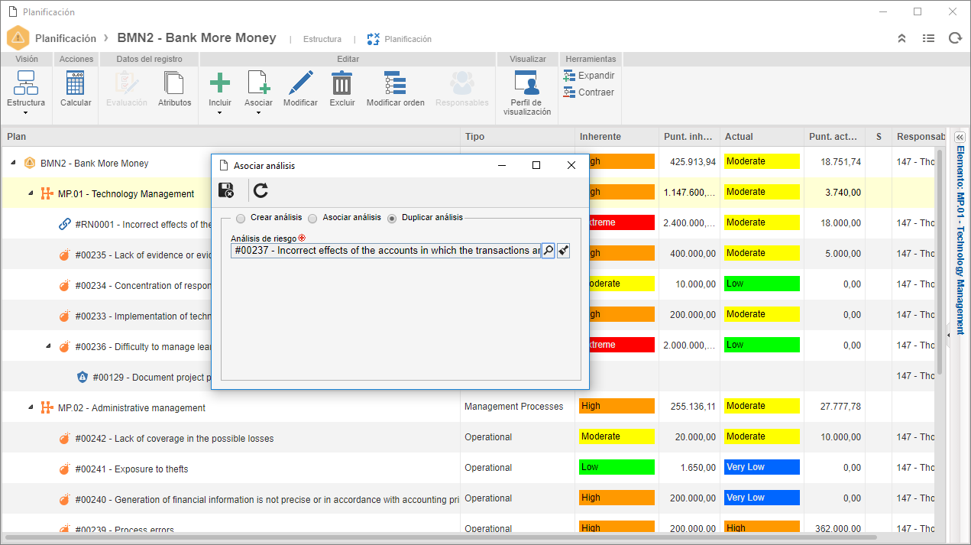Screen dimensions: 971x545
Task: Collapse the MP.02 - Administrative management node
Action: (x=31, y=407)
